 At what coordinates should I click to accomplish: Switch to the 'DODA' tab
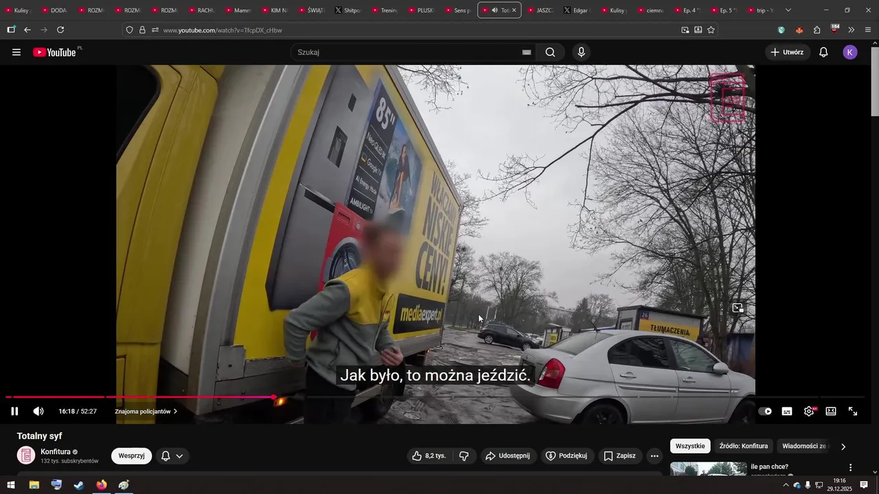tap(54, 10)
